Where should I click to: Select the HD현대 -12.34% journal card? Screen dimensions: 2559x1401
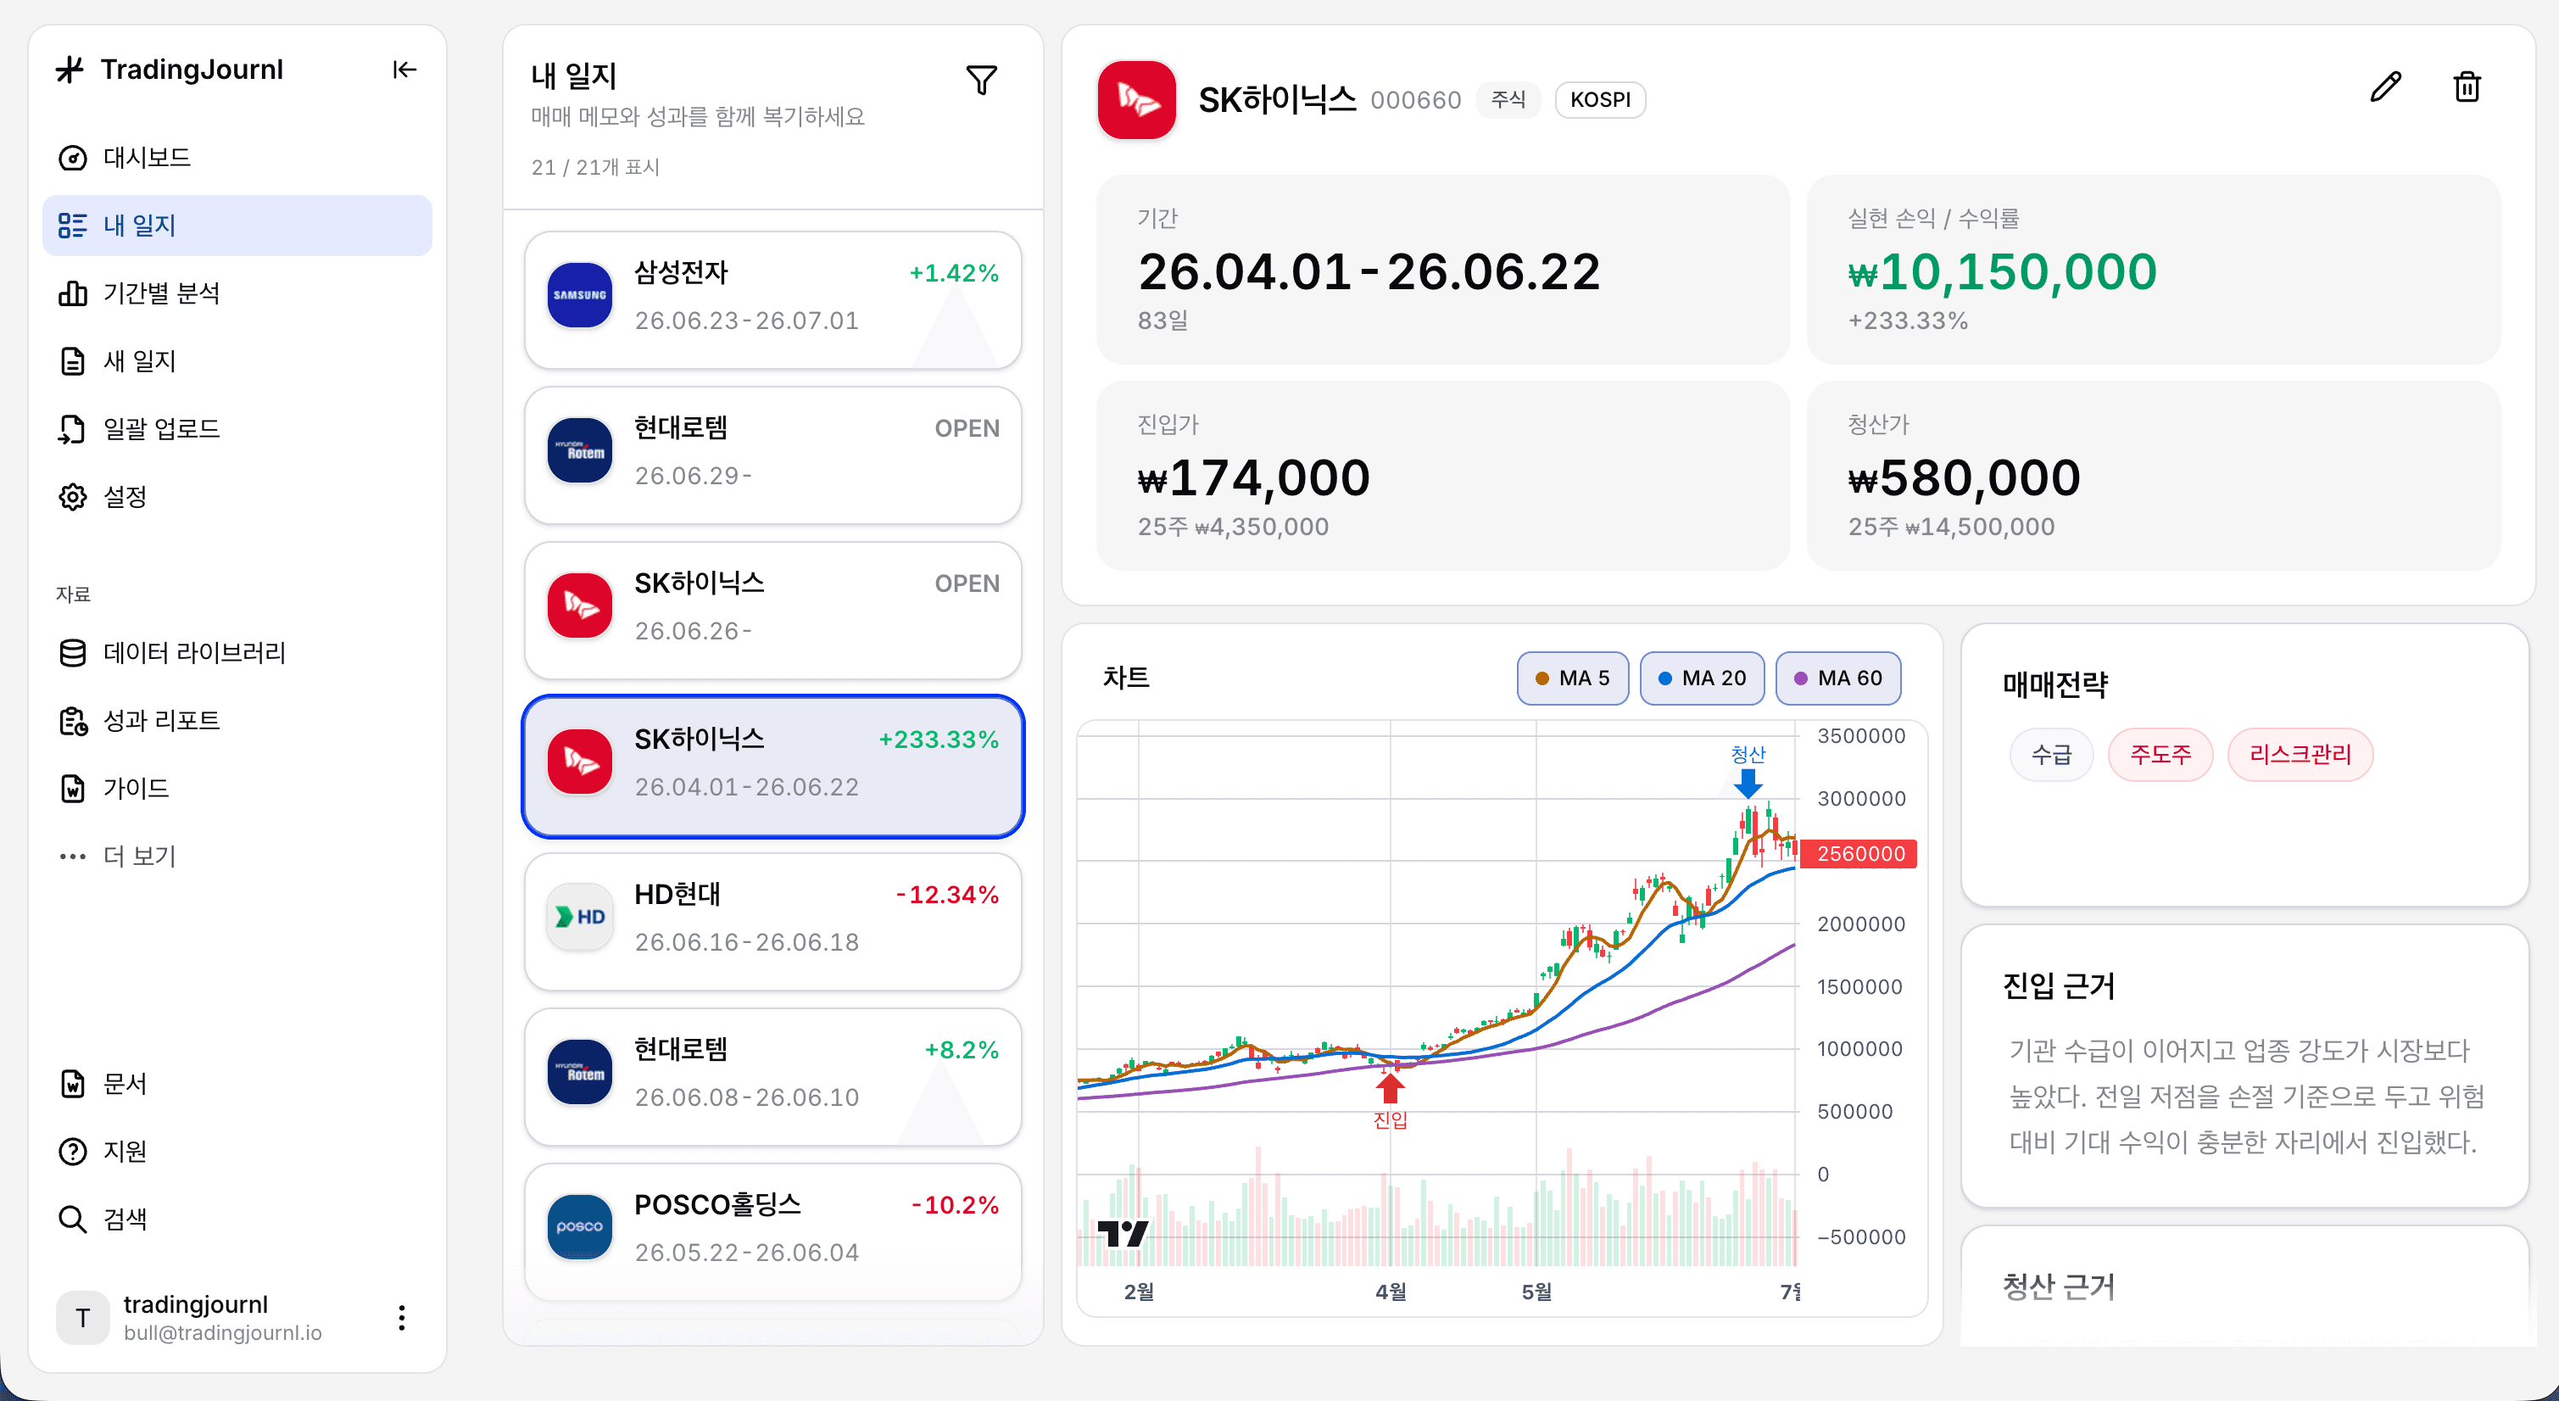point(772,921)
